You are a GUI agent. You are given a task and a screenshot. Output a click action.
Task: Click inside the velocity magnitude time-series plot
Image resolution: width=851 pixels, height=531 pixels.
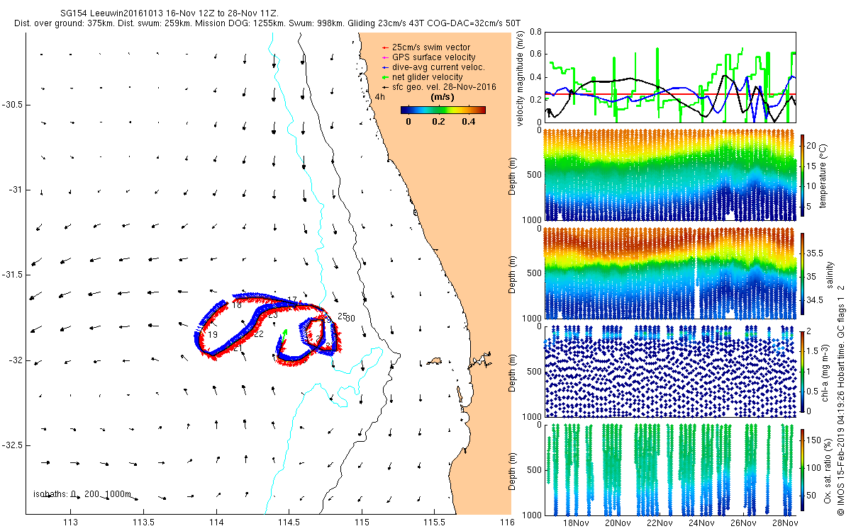tap(670, 77)
